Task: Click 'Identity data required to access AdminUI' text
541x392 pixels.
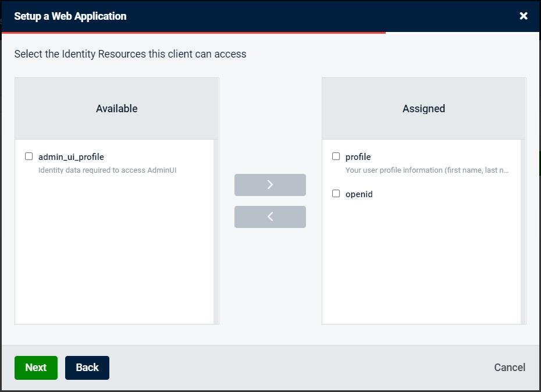Action: click(x=107, y=170)
